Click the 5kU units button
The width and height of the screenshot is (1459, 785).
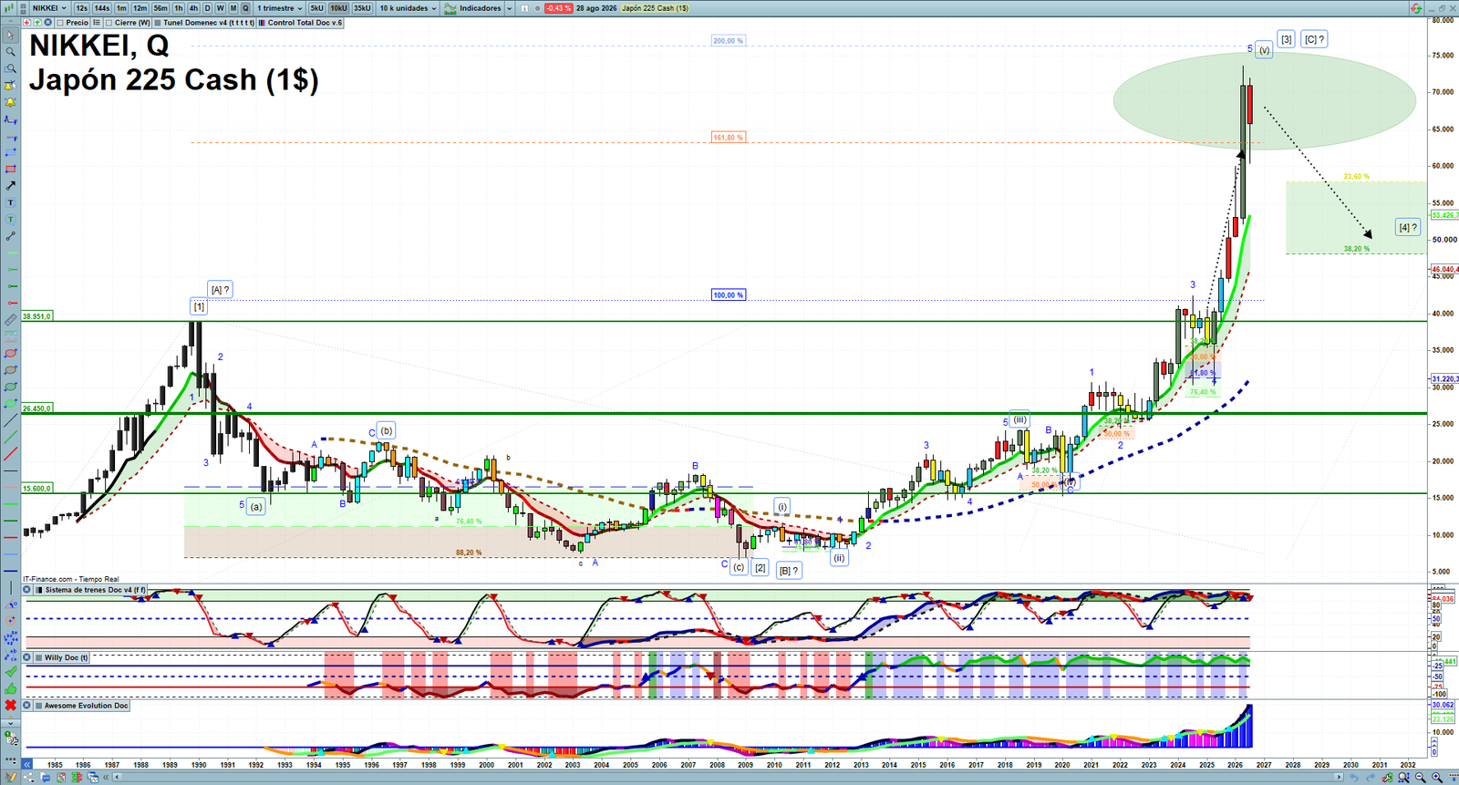pos(316,8)
